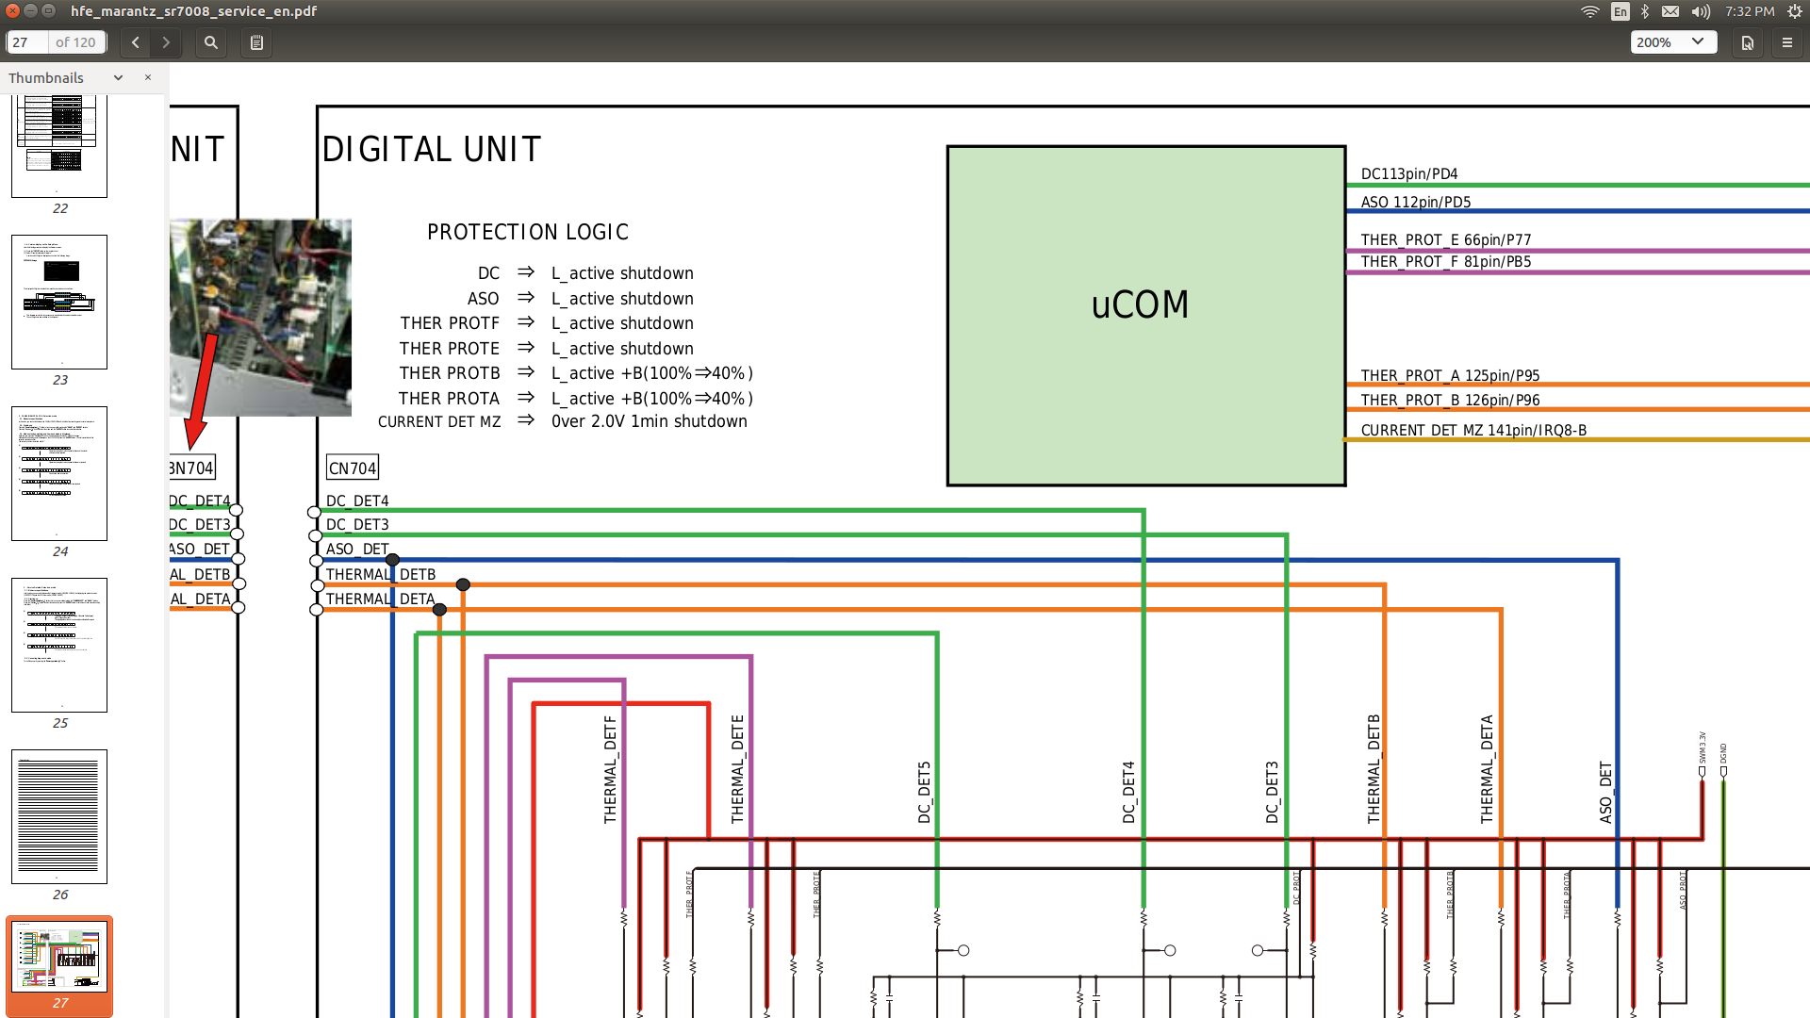This screenshot has width=1810, height=1018.
Task: Click the 7:32 PM clock
Action: click(x=1750, y=11)
